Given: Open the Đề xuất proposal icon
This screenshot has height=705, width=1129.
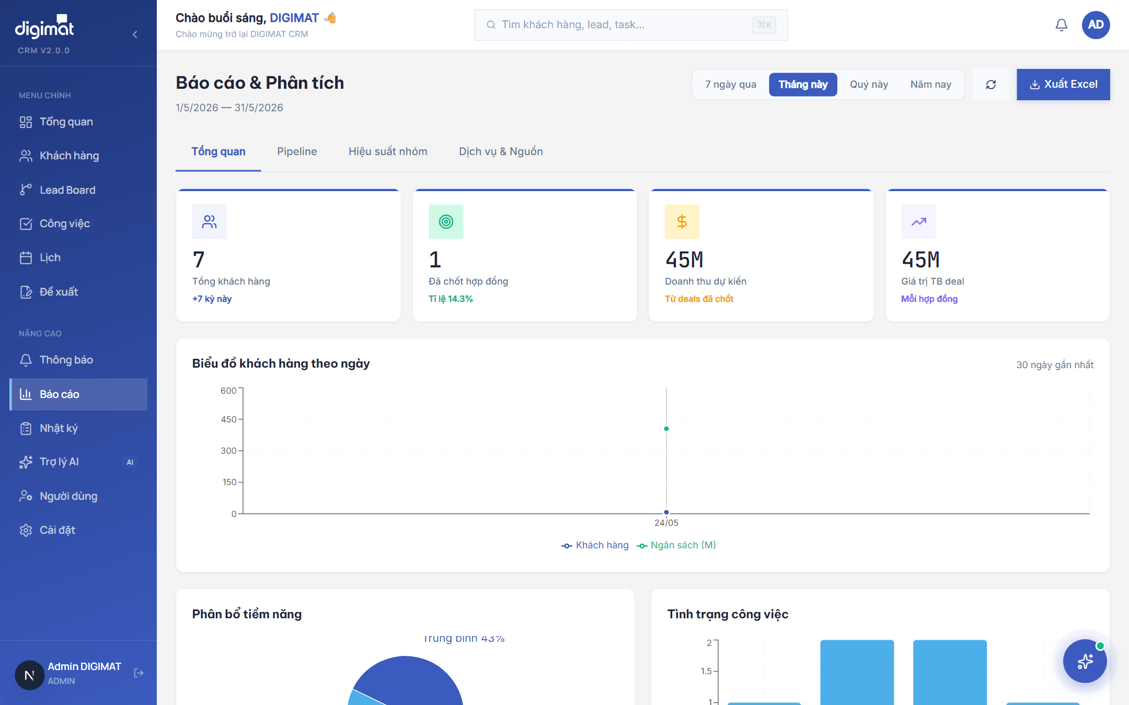Looking at the screenshot, I should pos(26,292).
